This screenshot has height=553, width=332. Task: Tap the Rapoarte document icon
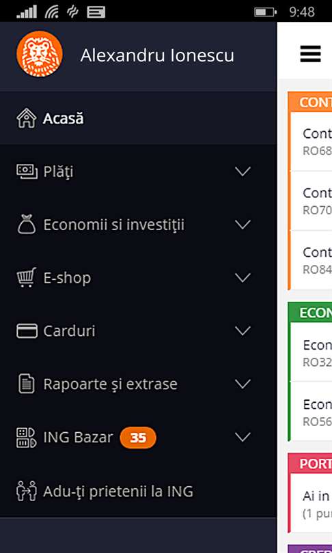pyautogui.click(x=27, y=384)
